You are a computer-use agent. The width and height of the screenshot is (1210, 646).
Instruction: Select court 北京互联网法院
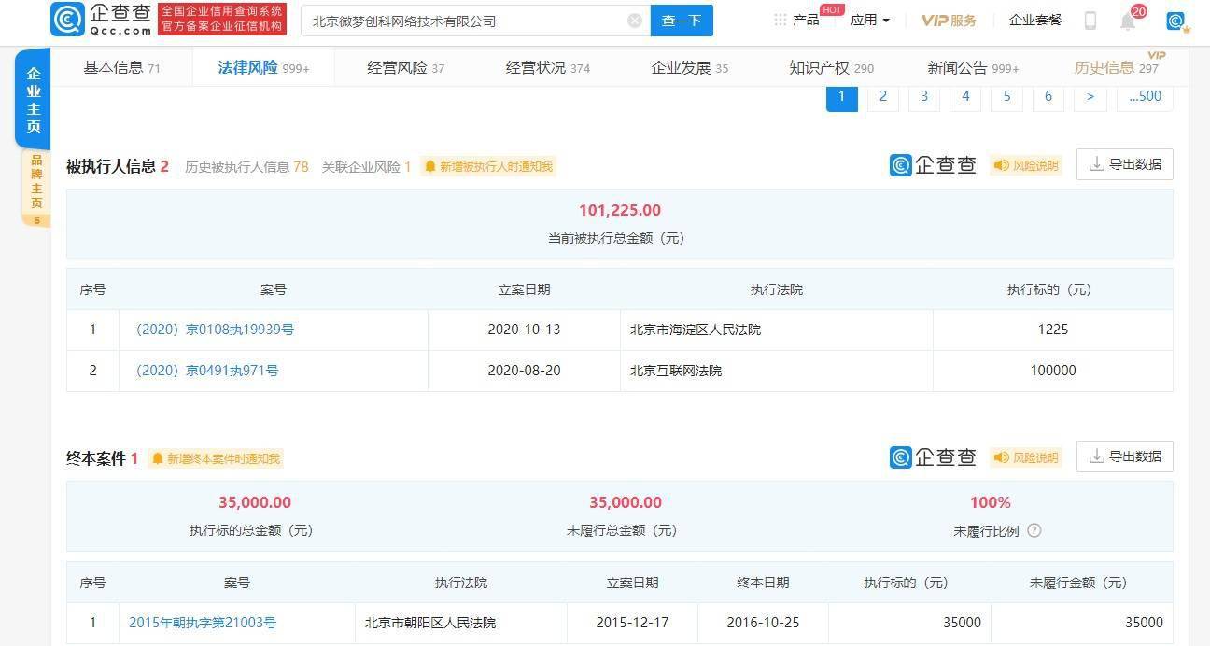pyautogui.click(x=676, y=371)
